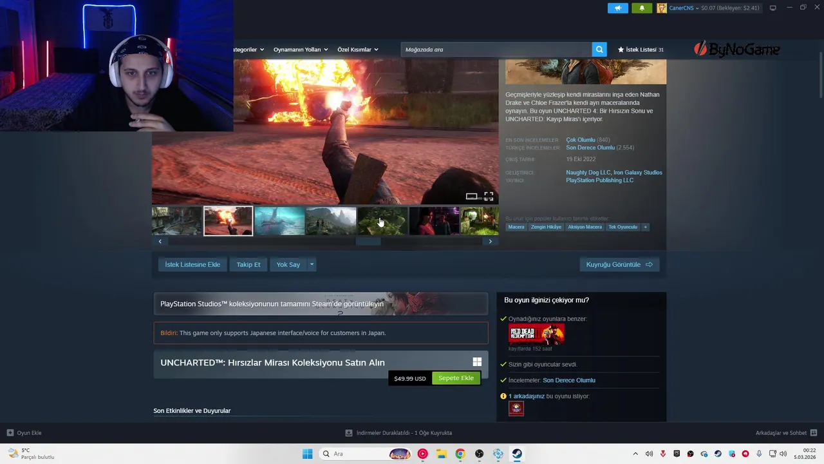Select the highlighted explosion screenshot thumbnail

[229, 221]
